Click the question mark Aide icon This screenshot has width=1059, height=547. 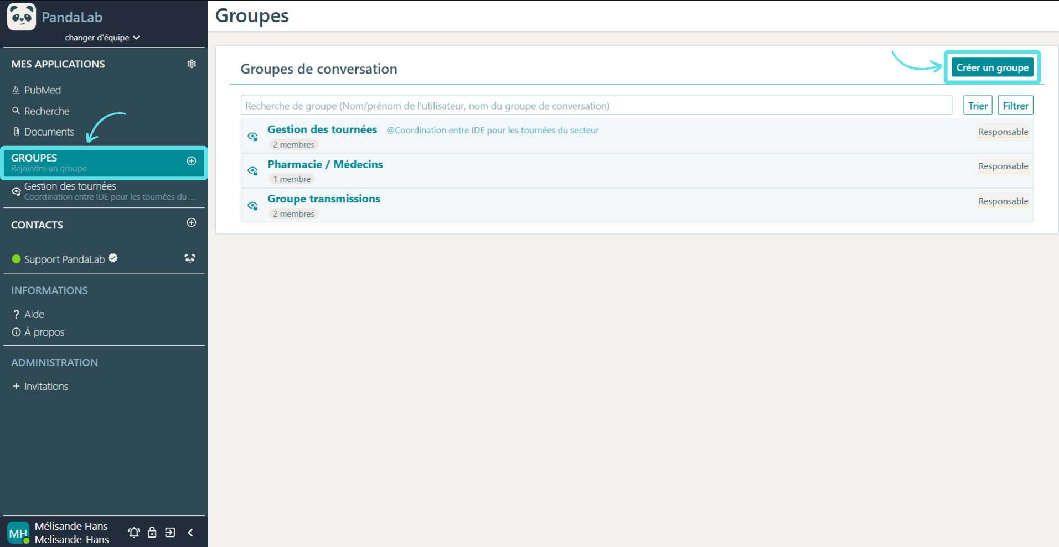click(16, 314)
